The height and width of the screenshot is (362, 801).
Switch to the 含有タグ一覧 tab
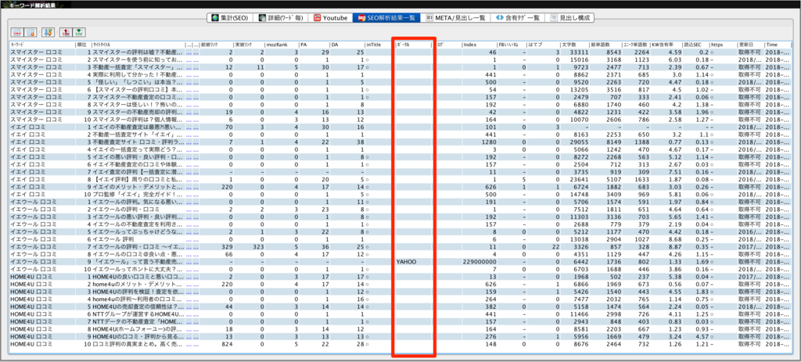click(x=518, y=17)
